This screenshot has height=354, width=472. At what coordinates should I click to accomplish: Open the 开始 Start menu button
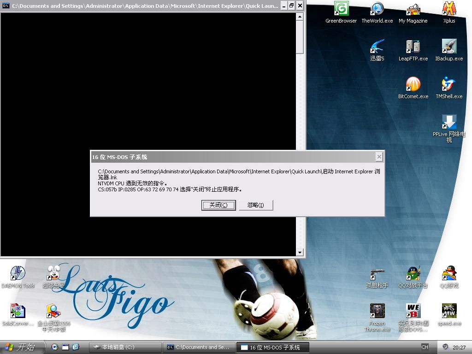(x=22, y=347)
